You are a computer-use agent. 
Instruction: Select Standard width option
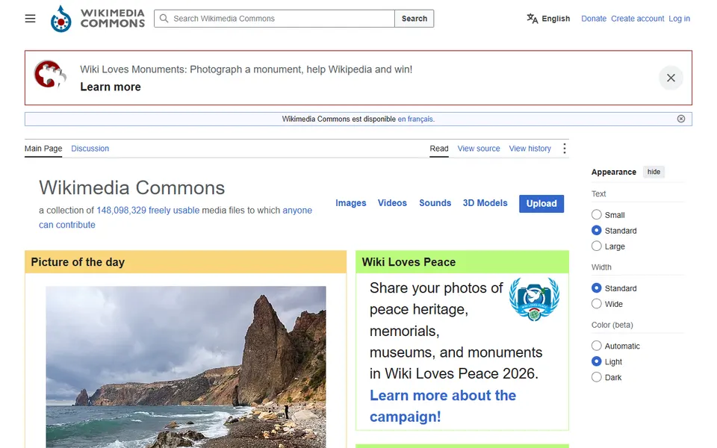(x=596, y=288)
